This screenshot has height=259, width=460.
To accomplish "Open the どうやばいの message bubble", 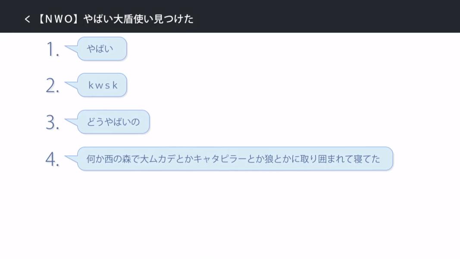I will (113, 122).
